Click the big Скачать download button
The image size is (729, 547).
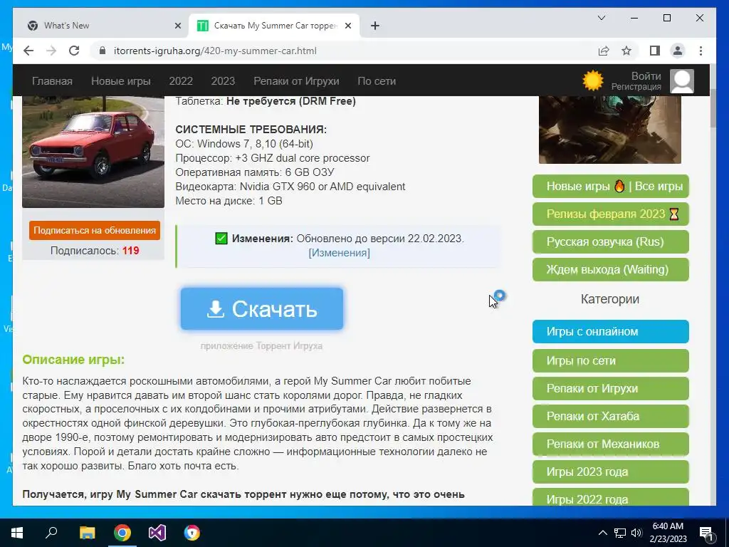coord(262,309)
